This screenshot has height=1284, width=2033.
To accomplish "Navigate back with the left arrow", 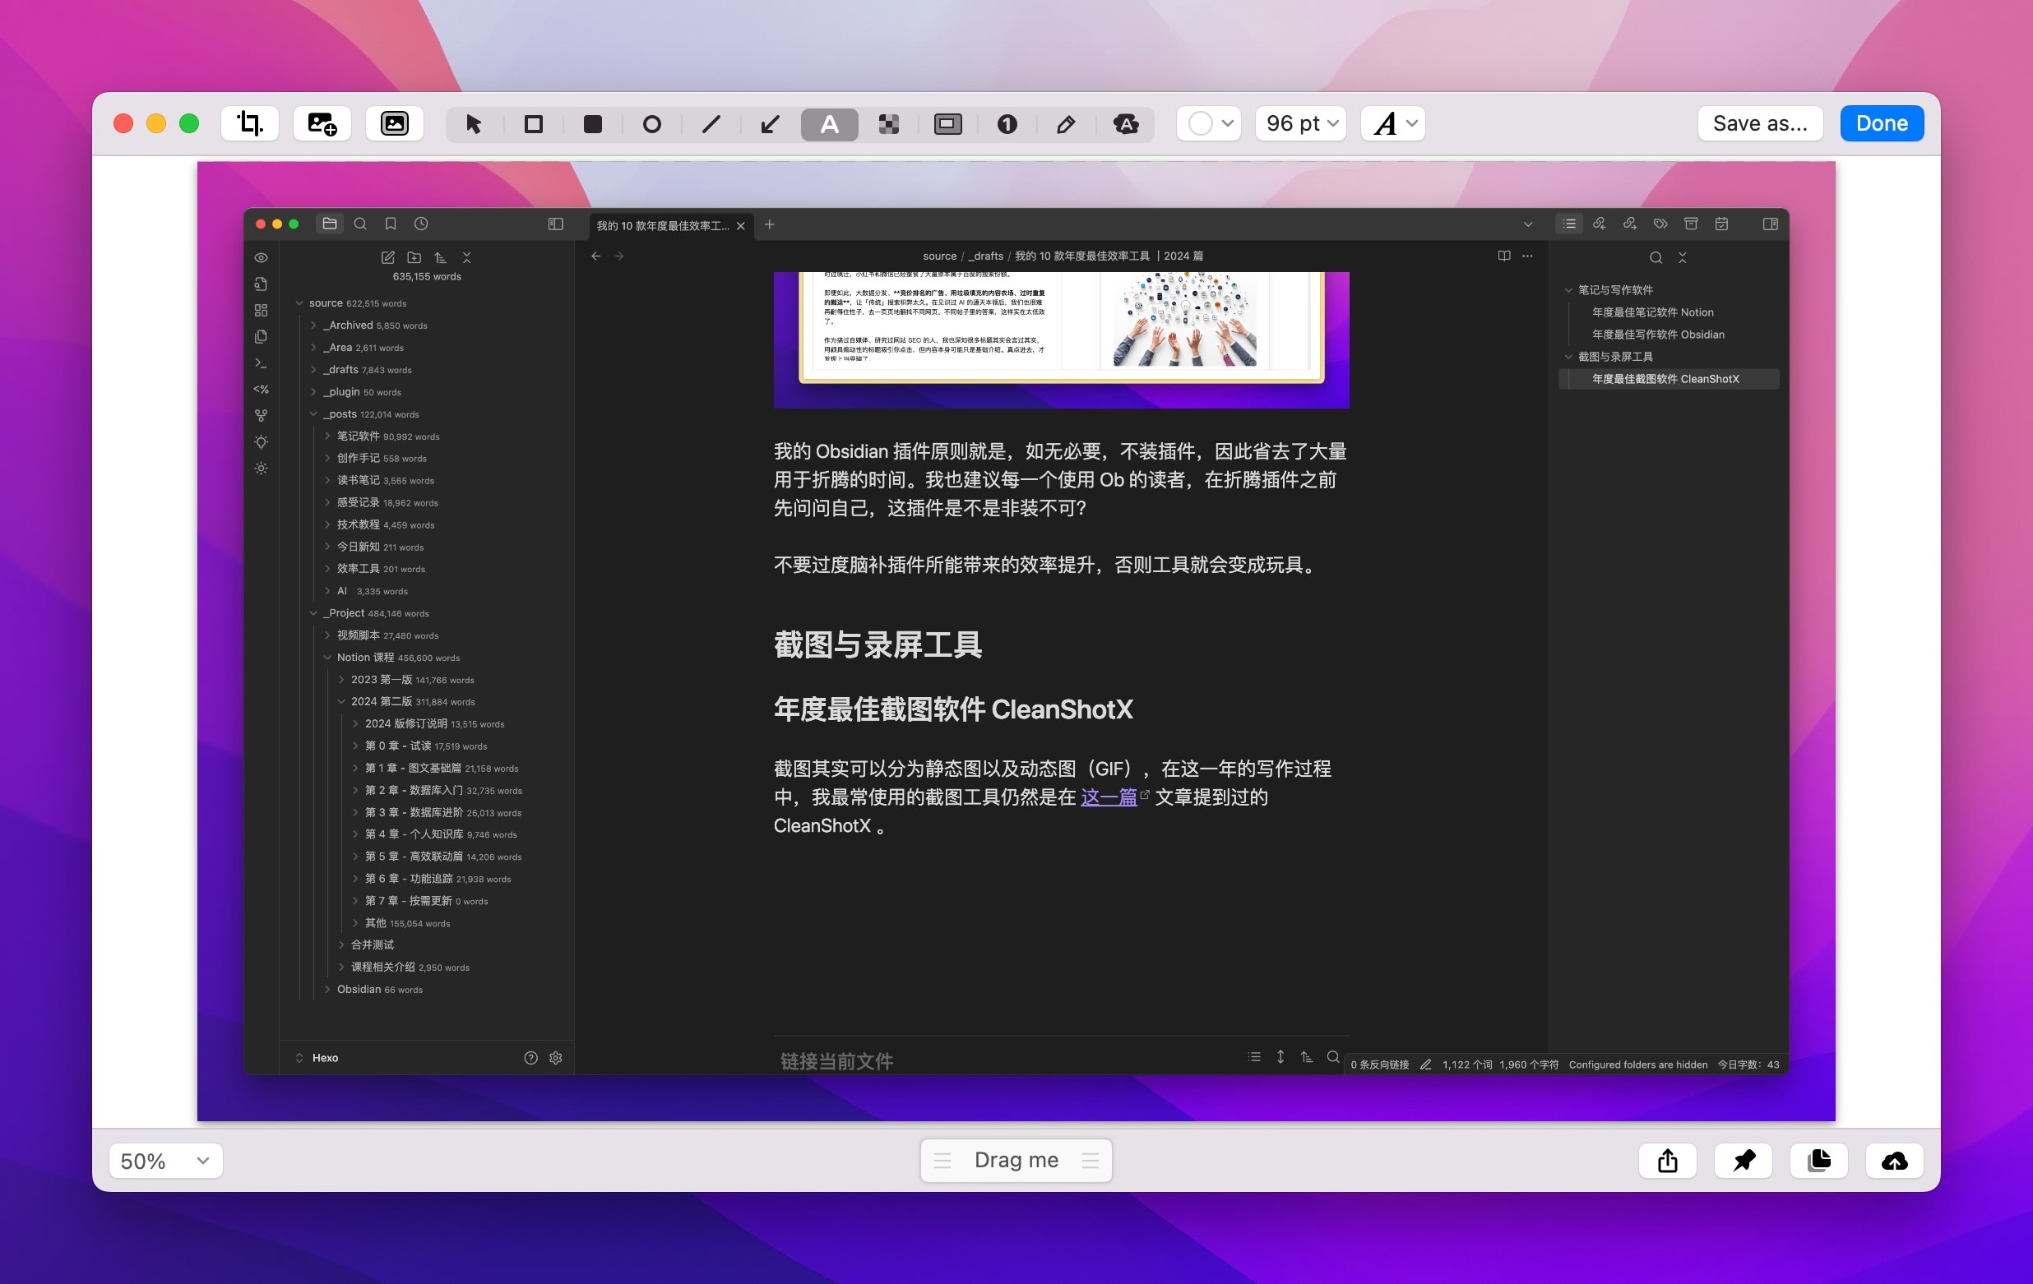I will (x=596, y=256).
